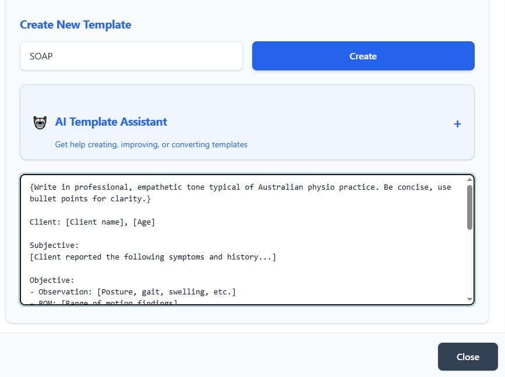Select the SOAP text inside the name field

41,56
